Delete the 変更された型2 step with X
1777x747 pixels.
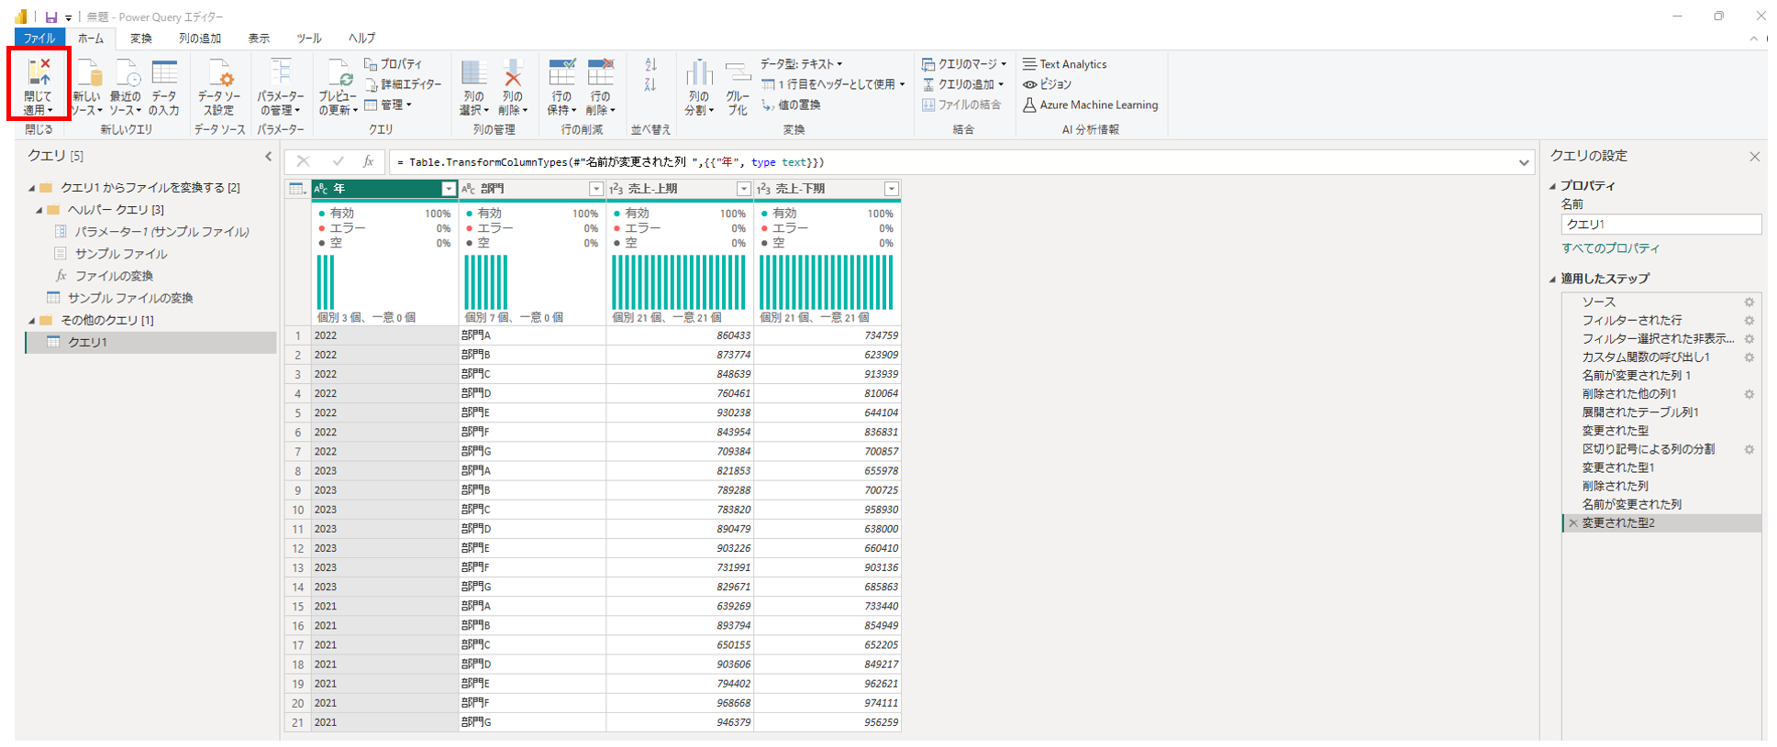(x=1572, y=523)
